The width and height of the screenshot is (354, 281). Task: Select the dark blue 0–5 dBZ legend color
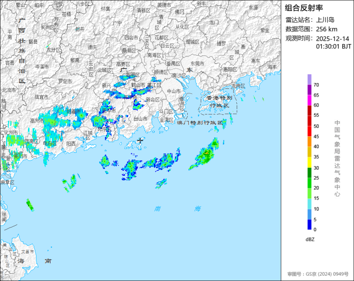(309, 225)
